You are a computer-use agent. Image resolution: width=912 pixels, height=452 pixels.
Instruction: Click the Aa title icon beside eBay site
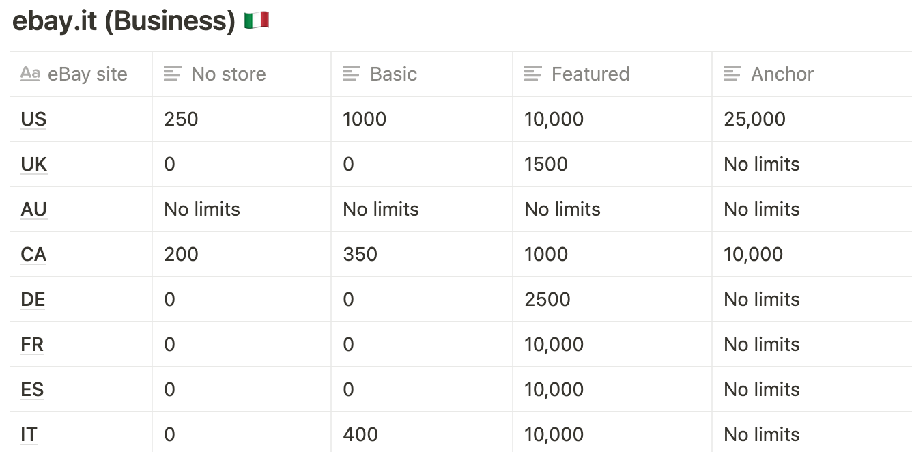coord(30,74)
